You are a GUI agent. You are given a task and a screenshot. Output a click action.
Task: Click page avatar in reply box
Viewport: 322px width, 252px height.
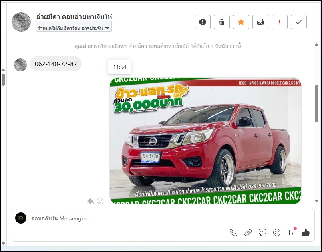tap(21, 218)
